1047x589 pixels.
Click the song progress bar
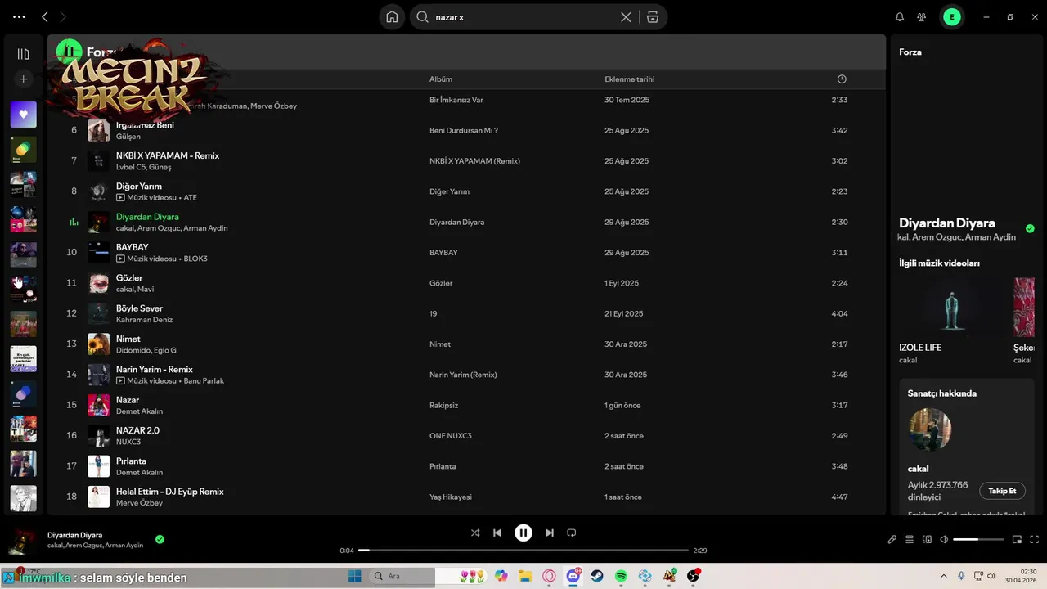pos(523,551)
